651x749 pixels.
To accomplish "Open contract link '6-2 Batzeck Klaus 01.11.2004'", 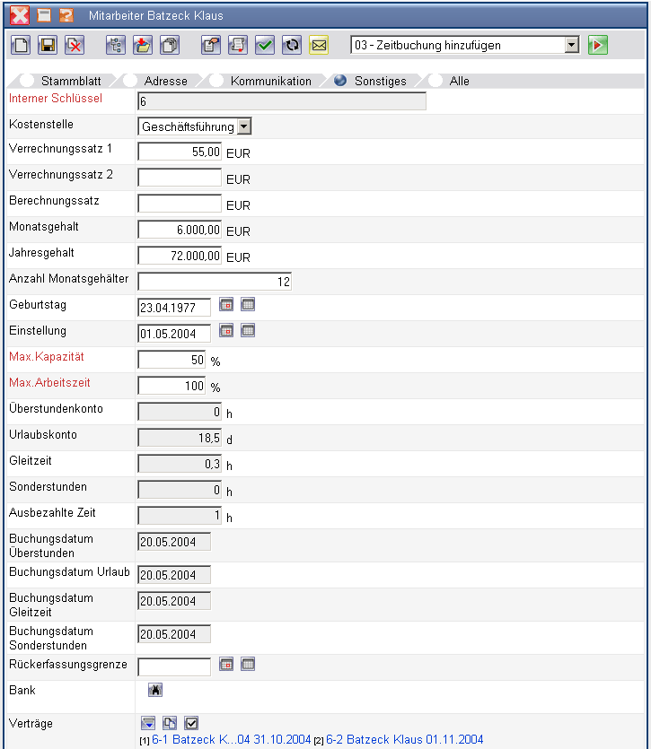I will (x=404, y=740).
